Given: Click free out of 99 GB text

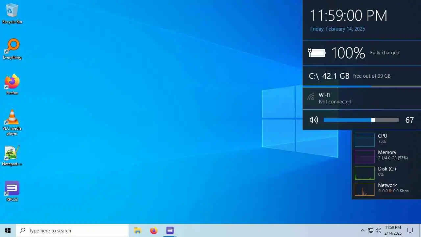Looking at the screenshot, I should click(x=372, y=76).
